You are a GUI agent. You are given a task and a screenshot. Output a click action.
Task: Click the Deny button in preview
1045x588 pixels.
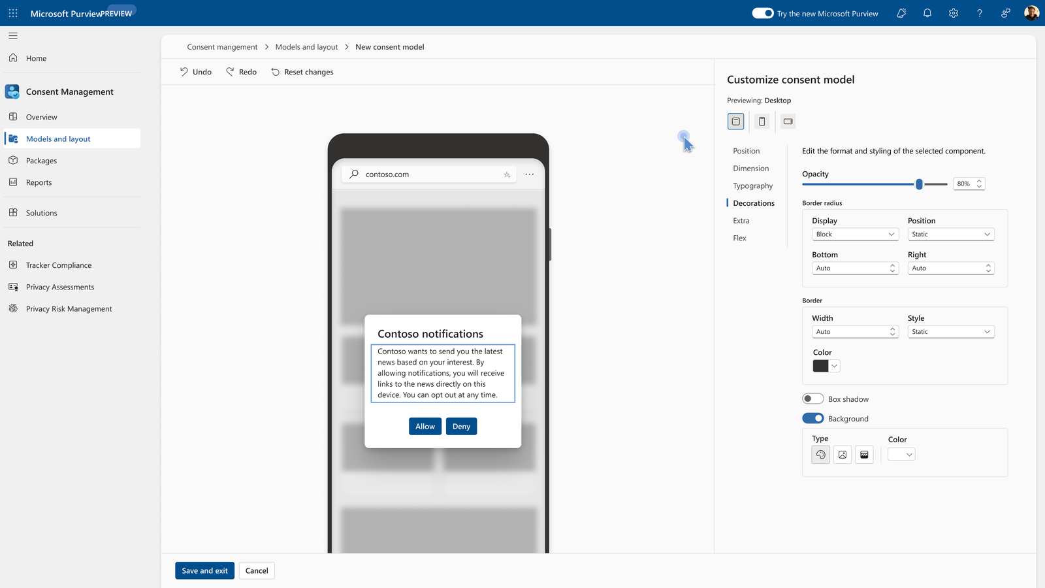461,426
